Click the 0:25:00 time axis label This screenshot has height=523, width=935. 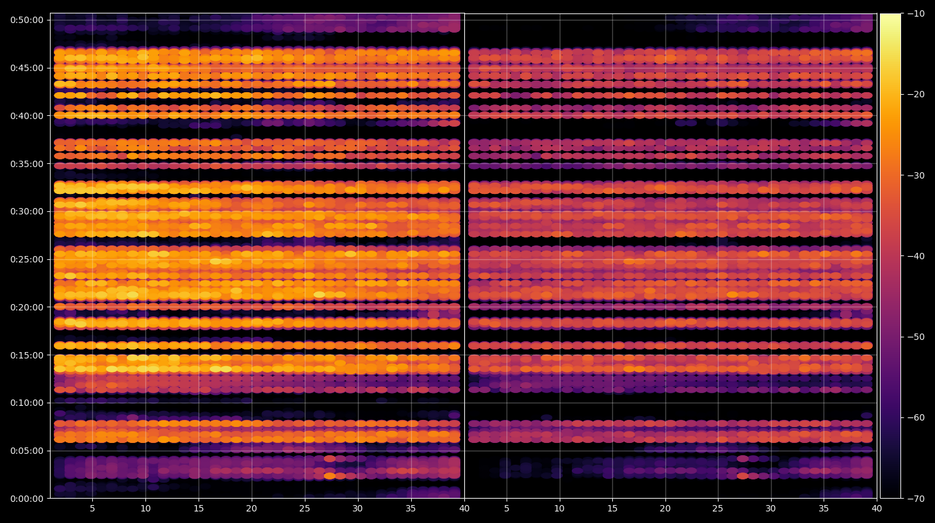[27, 259]
